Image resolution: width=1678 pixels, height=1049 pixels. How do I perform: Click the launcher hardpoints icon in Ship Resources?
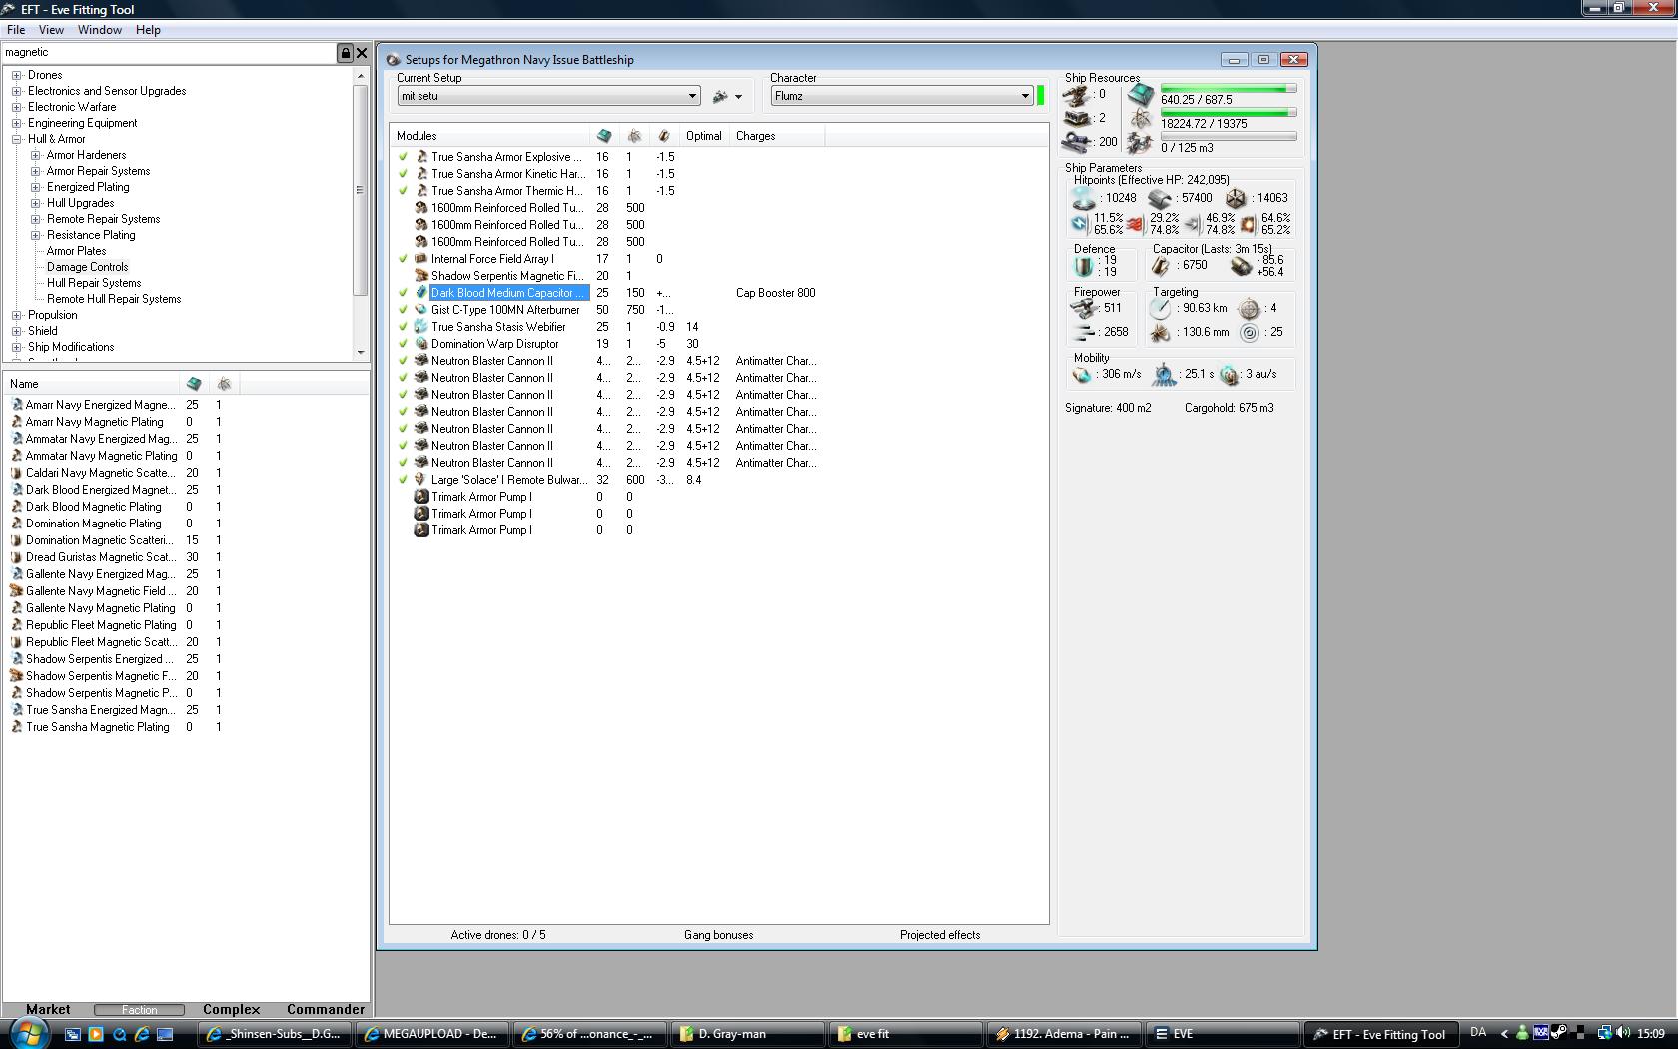tap(1076, 119)
